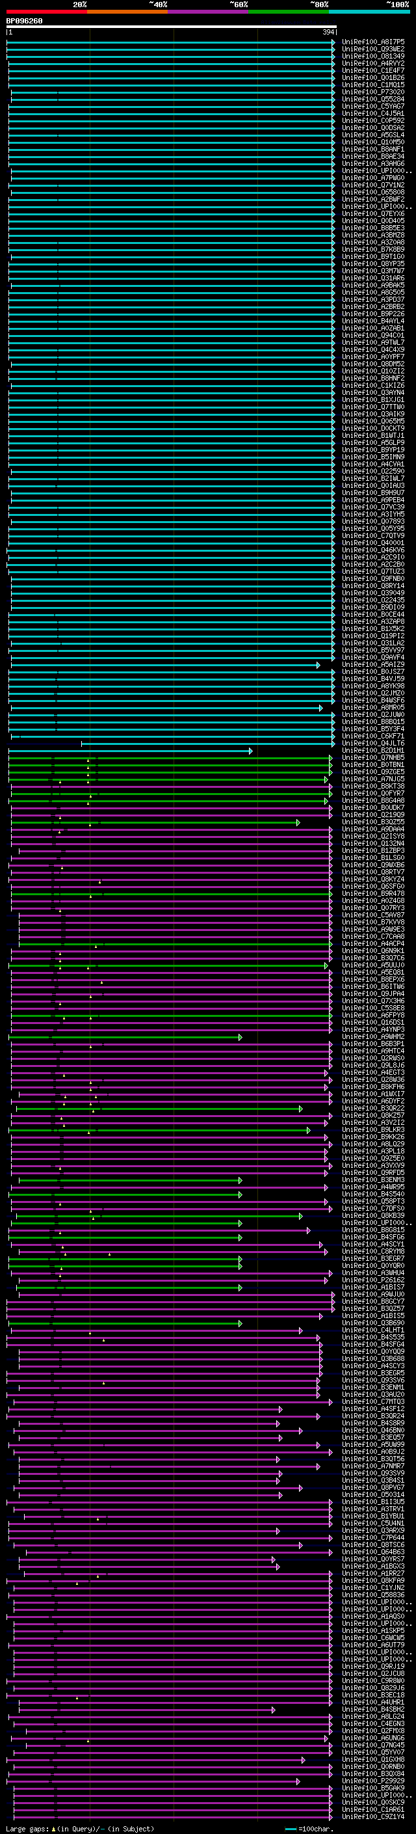Click the white query sequence ruler bar
Viewport: 416px width, 1834px height.
pos(172,26)
